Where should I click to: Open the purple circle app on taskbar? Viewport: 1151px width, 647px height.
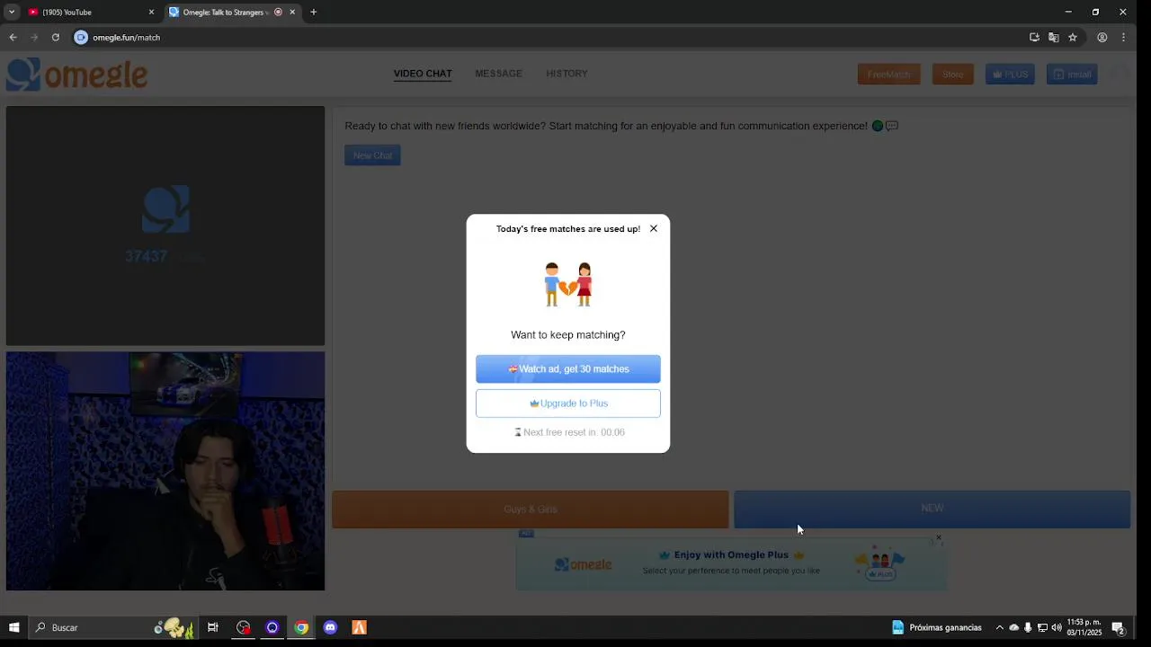272,628
